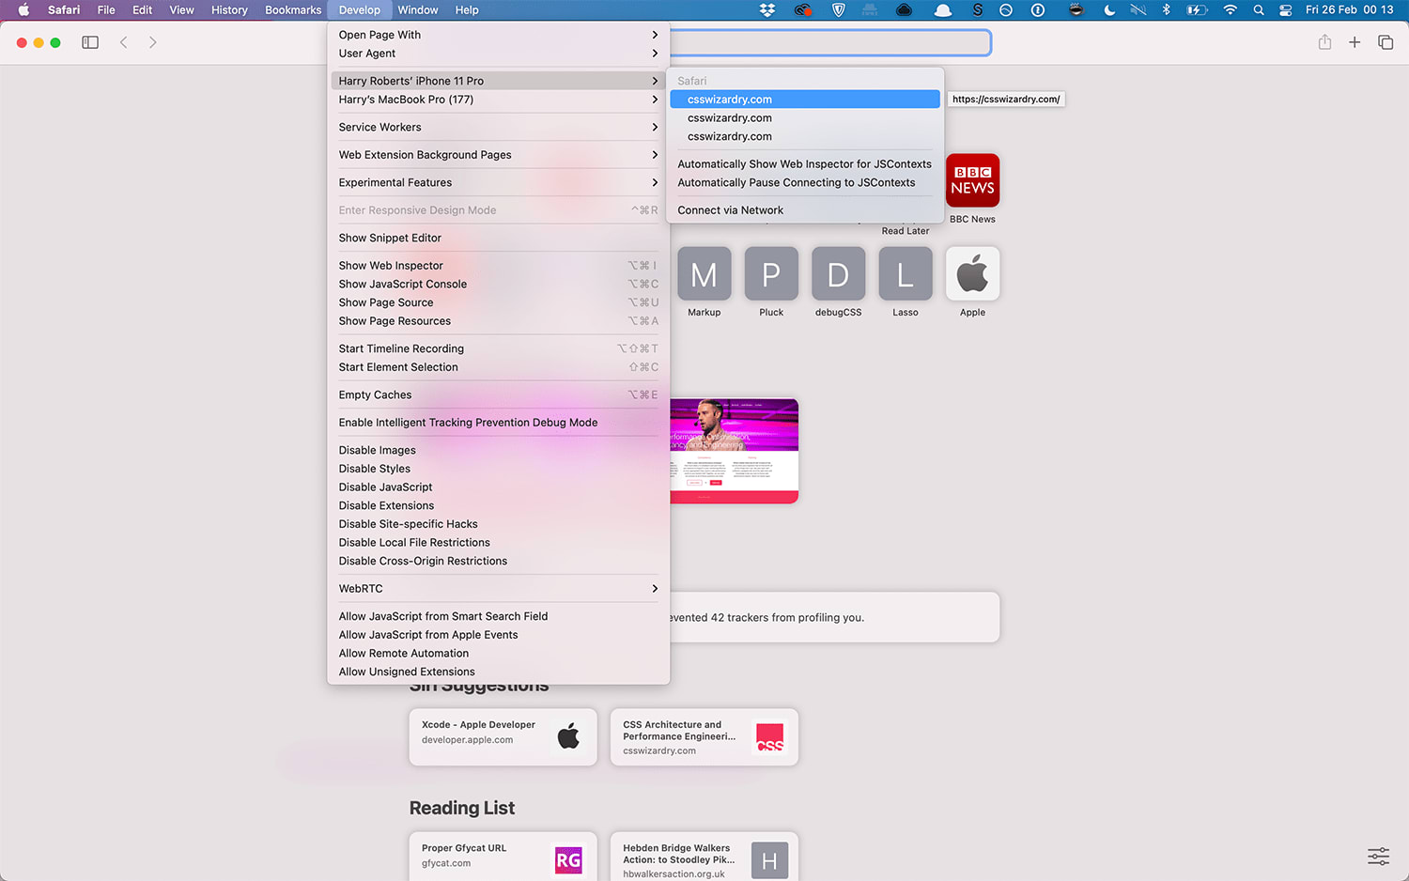The image size is (1409, 881).
Task: Toggle the Safari sidebar icon
Action: 90,42
